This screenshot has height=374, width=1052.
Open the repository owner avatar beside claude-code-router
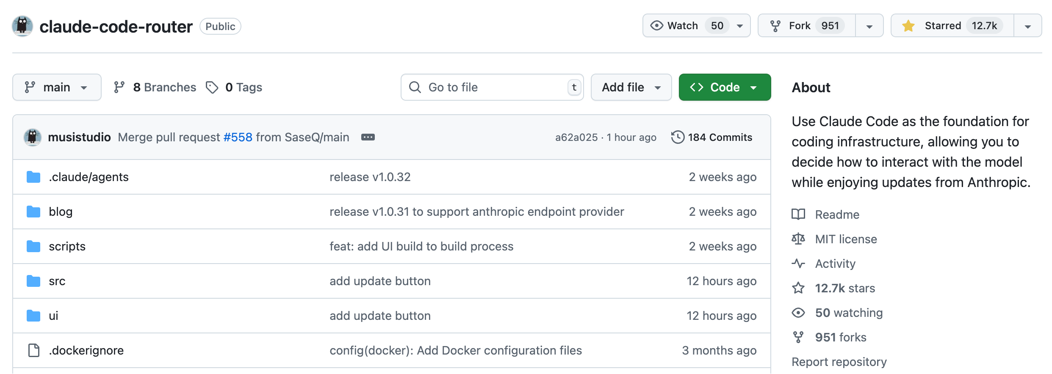point(22,26)
